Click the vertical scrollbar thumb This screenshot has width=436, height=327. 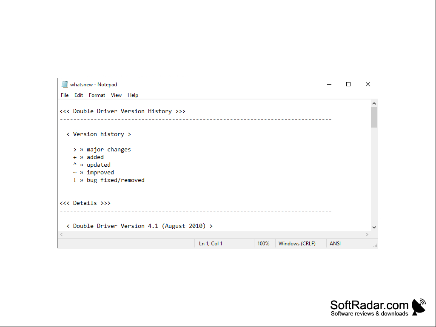click(374, 117)
